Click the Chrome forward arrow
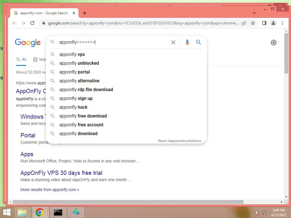The height and width of the screenshot is (218, 291). pos(23,23)
